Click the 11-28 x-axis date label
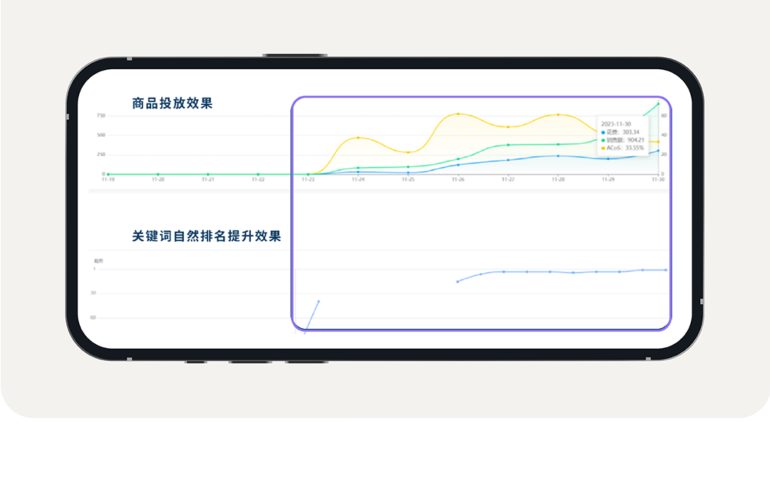770x480 pixels. pos(558,180)
